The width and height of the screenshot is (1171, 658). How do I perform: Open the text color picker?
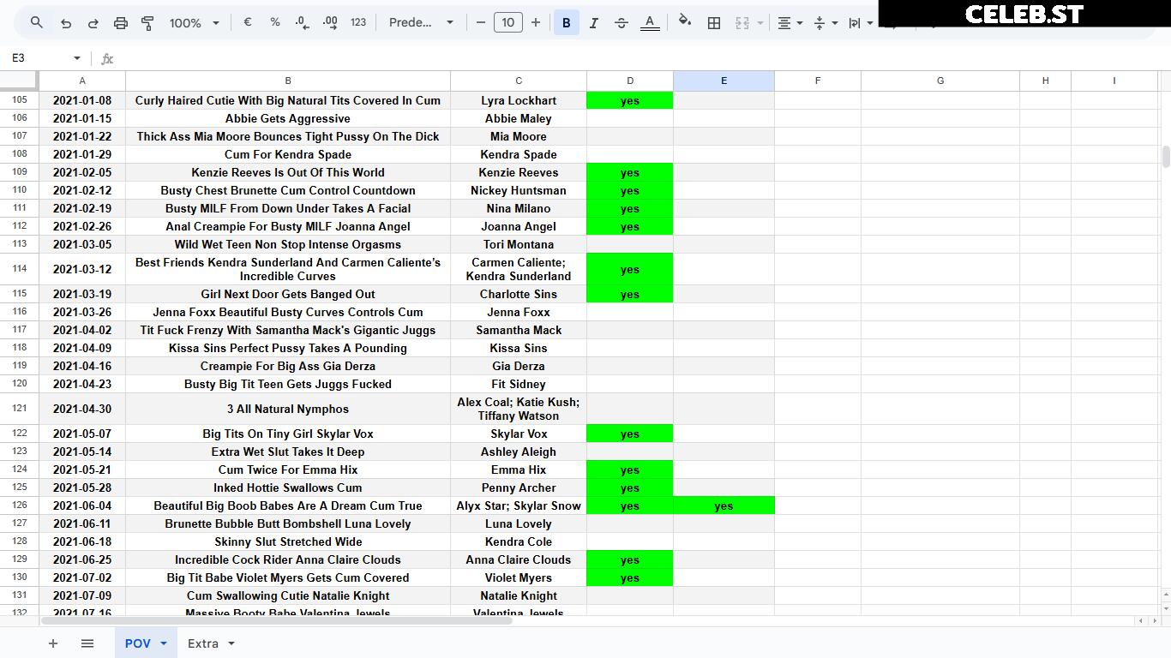pos(650,23)
